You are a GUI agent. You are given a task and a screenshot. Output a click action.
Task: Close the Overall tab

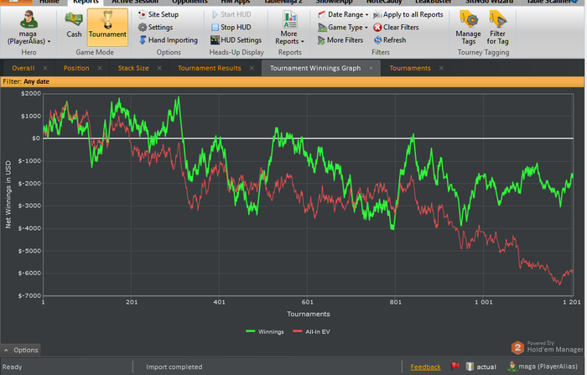pos(45,68)
